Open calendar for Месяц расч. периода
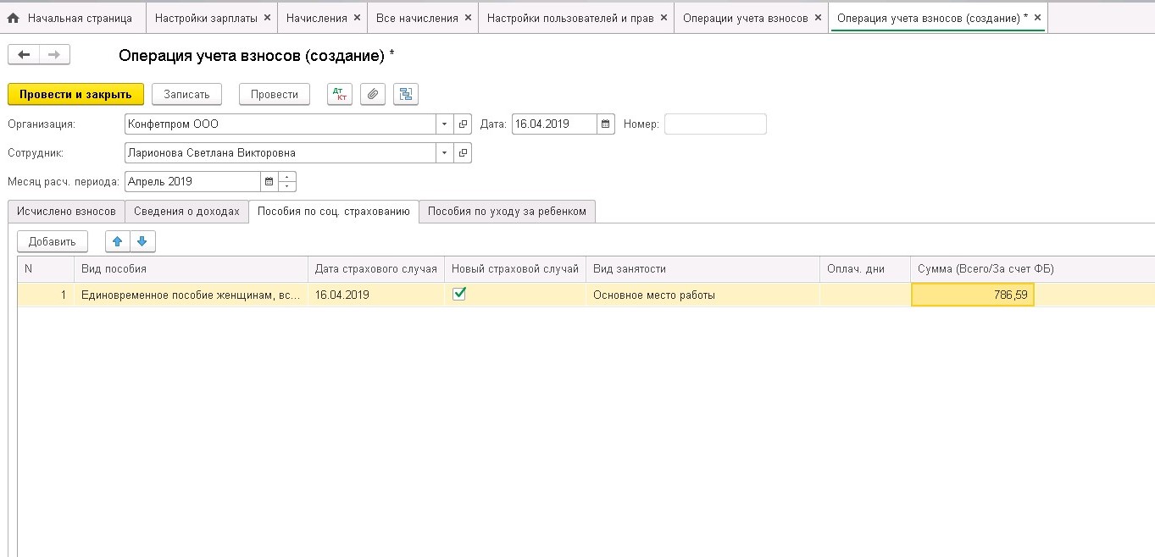Screen dimensions: 1155x557 click(x=269, y=182)
